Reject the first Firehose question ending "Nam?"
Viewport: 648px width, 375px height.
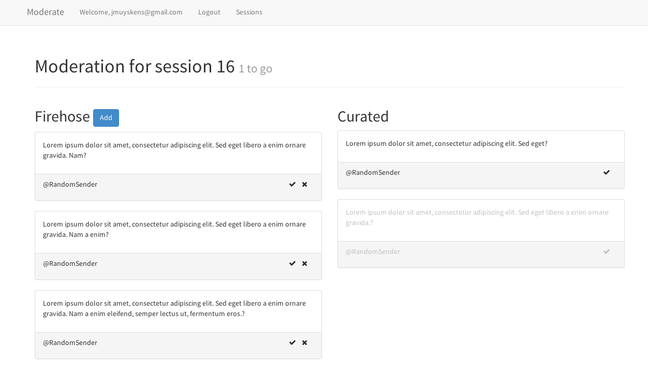[305, 185]
